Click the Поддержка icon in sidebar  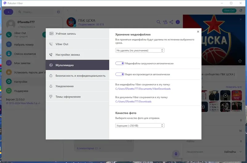(x=9, y=91)
